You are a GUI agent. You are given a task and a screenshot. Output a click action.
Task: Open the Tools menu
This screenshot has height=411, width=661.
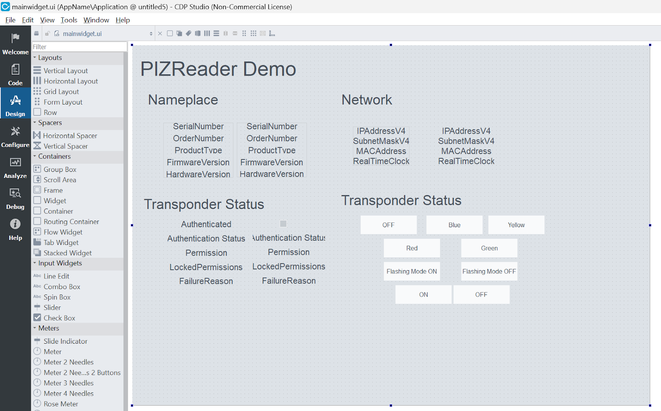coord(69,20)
